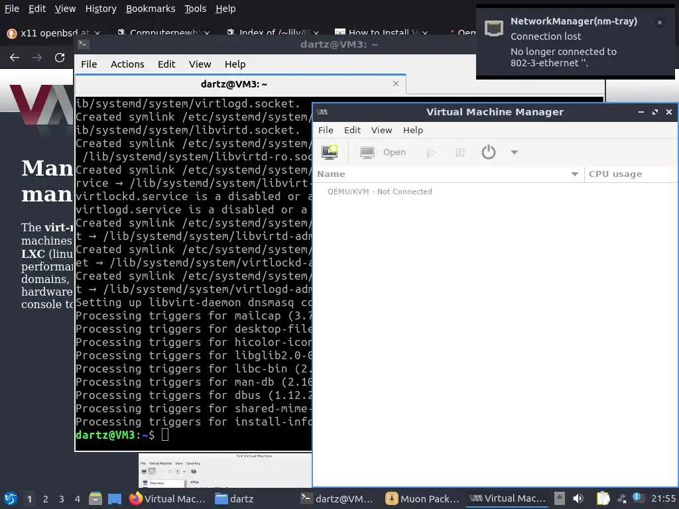This screenshot has height=509, width=679.
Task: Select the QEMU/KVM - Not Connected row
Action: coord(495,192)
